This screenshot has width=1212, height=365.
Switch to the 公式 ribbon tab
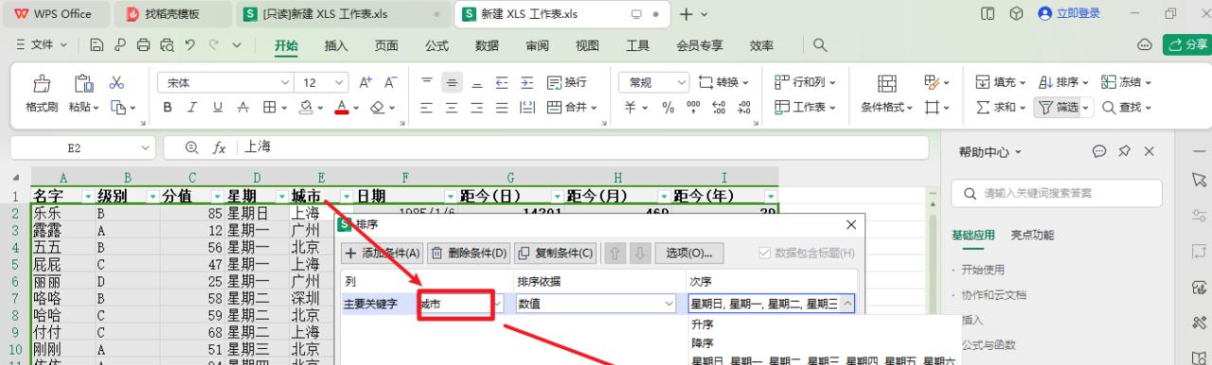437,44
